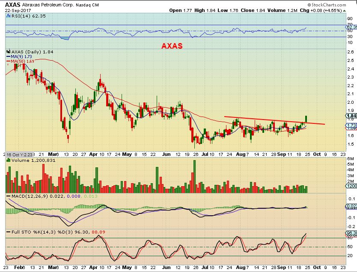Viewport: 357px width, 272px height.
Task: Click the 'Close 1.84' value in header
Action: [253, 10]
